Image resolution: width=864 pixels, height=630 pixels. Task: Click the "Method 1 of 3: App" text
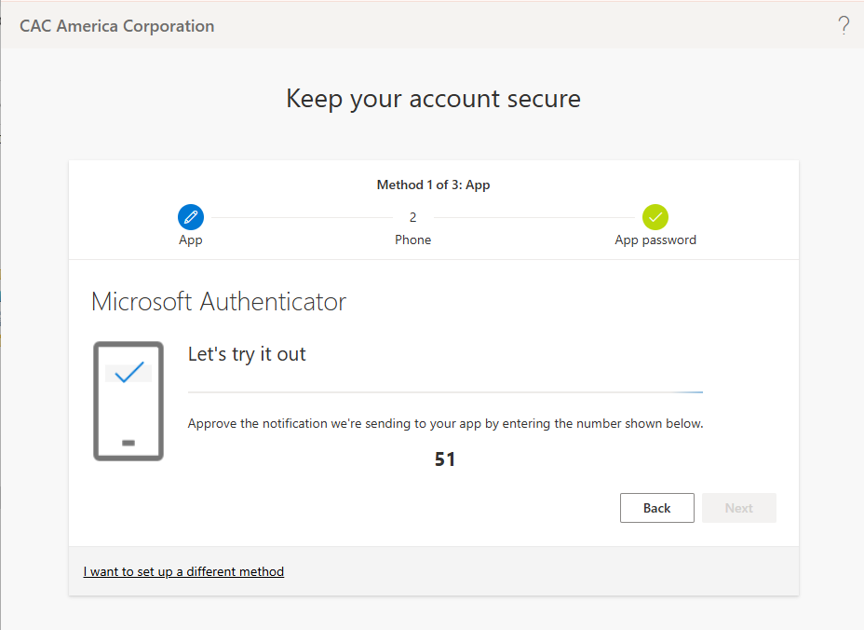pos(433,185)
